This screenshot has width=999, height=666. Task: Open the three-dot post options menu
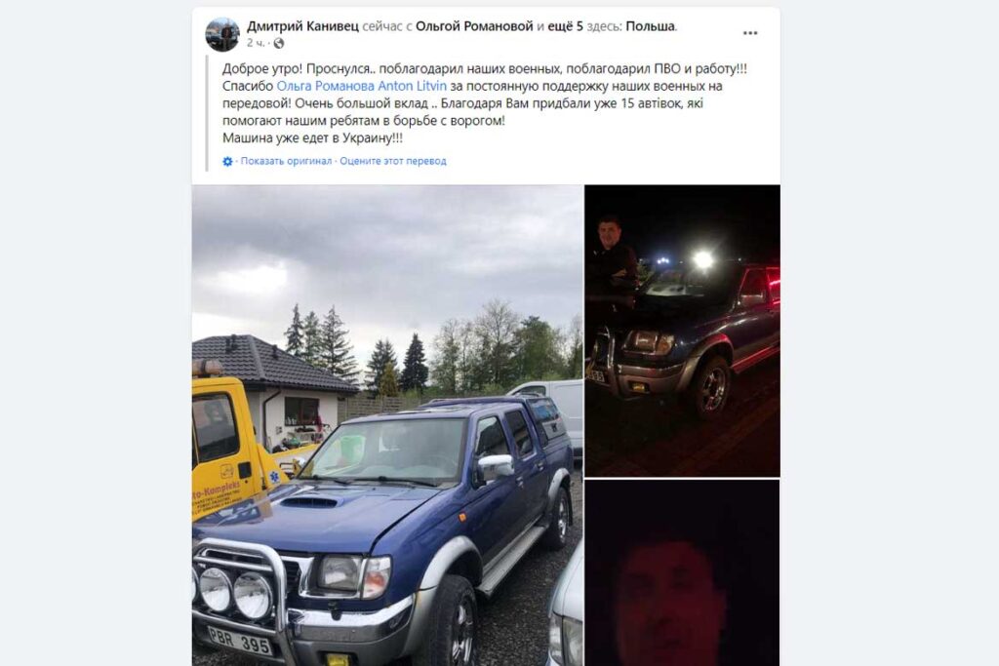[750, 33]
